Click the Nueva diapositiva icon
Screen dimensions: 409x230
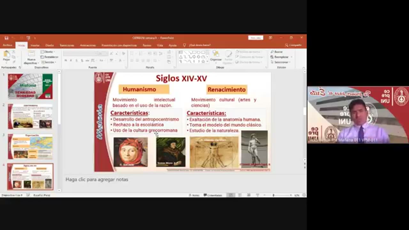(x=31, y=54)
